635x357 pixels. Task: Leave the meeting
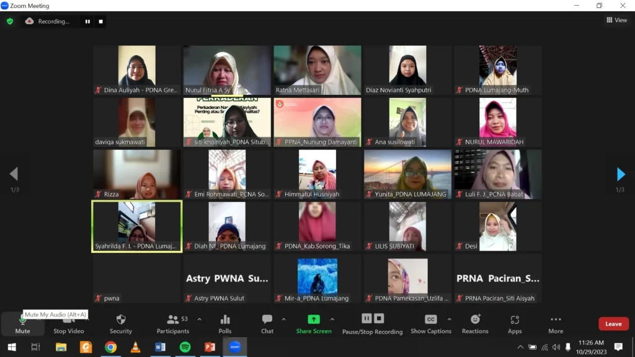[x=613, y=324]
